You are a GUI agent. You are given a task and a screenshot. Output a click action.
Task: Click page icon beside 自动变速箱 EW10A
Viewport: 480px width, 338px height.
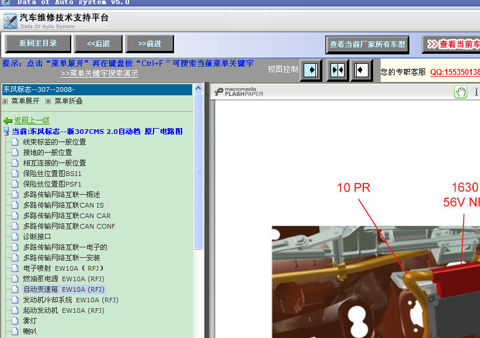point(15,289)
